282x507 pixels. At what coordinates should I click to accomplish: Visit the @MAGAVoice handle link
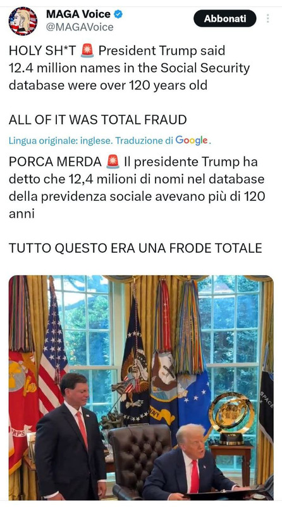(80, 27)
